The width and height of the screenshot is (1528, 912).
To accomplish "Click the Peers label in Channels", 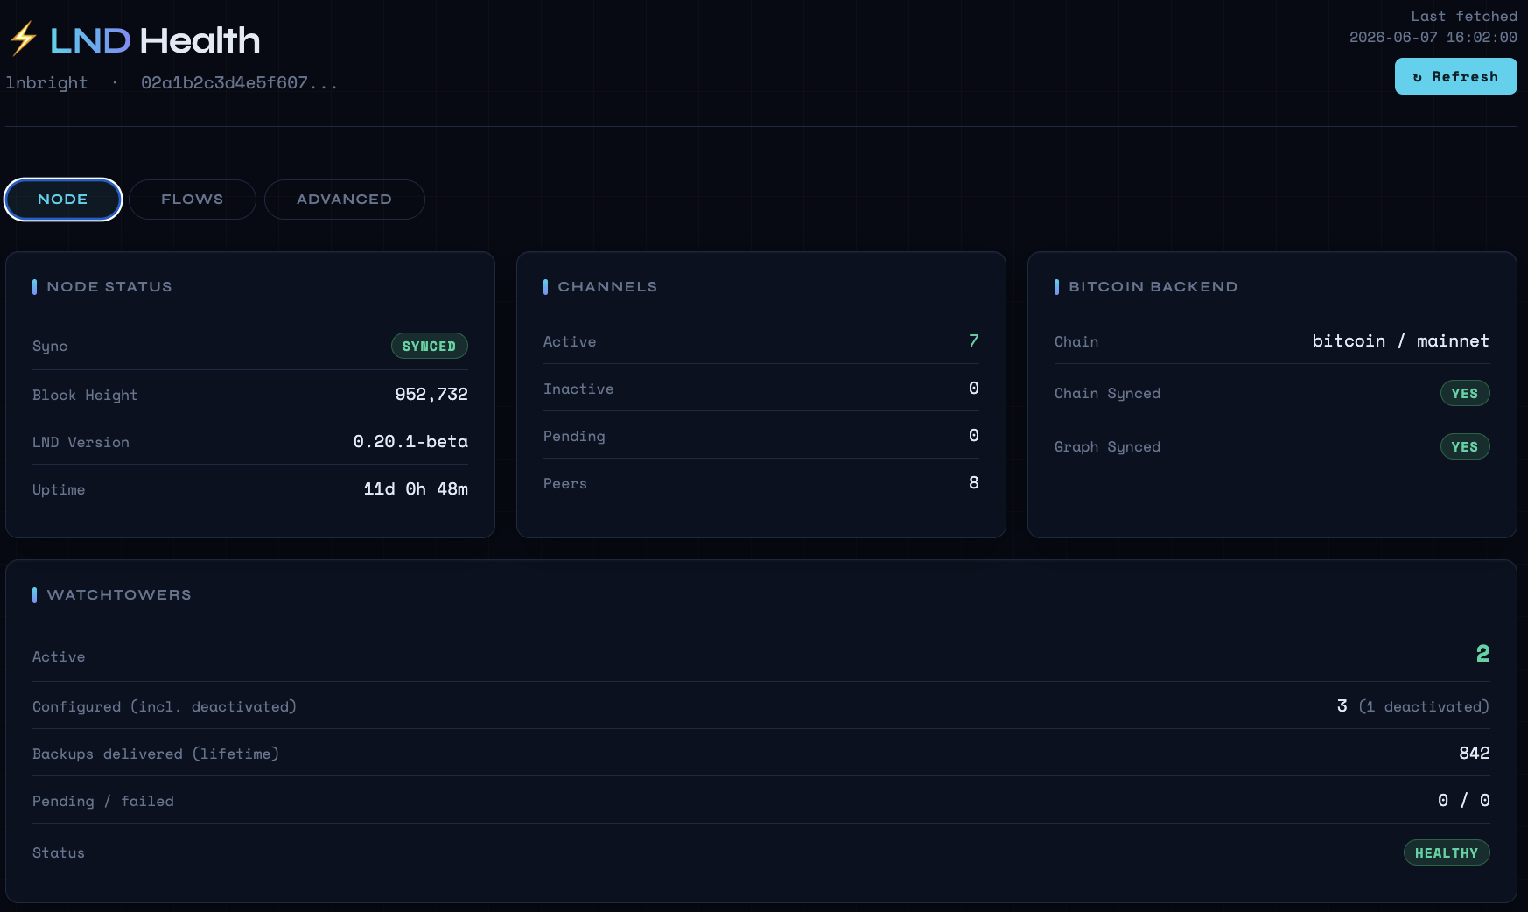I will [565, 483].
